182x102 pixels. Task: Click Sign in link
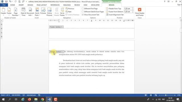click(x=179, y=5)
